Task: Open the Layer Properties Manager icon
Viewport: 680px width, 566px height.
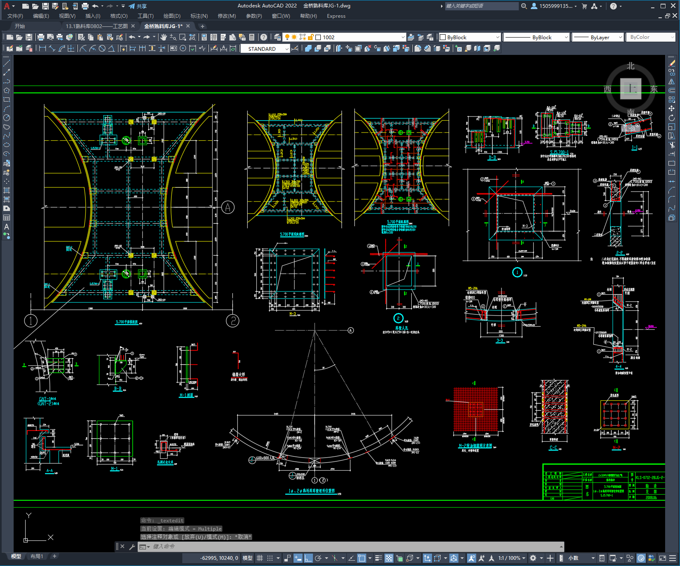Action: point(277,37)
